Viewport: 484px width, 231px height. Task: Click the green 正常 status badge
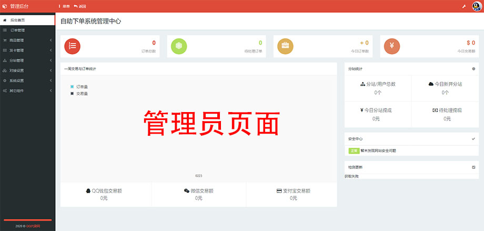coord(354,150)
